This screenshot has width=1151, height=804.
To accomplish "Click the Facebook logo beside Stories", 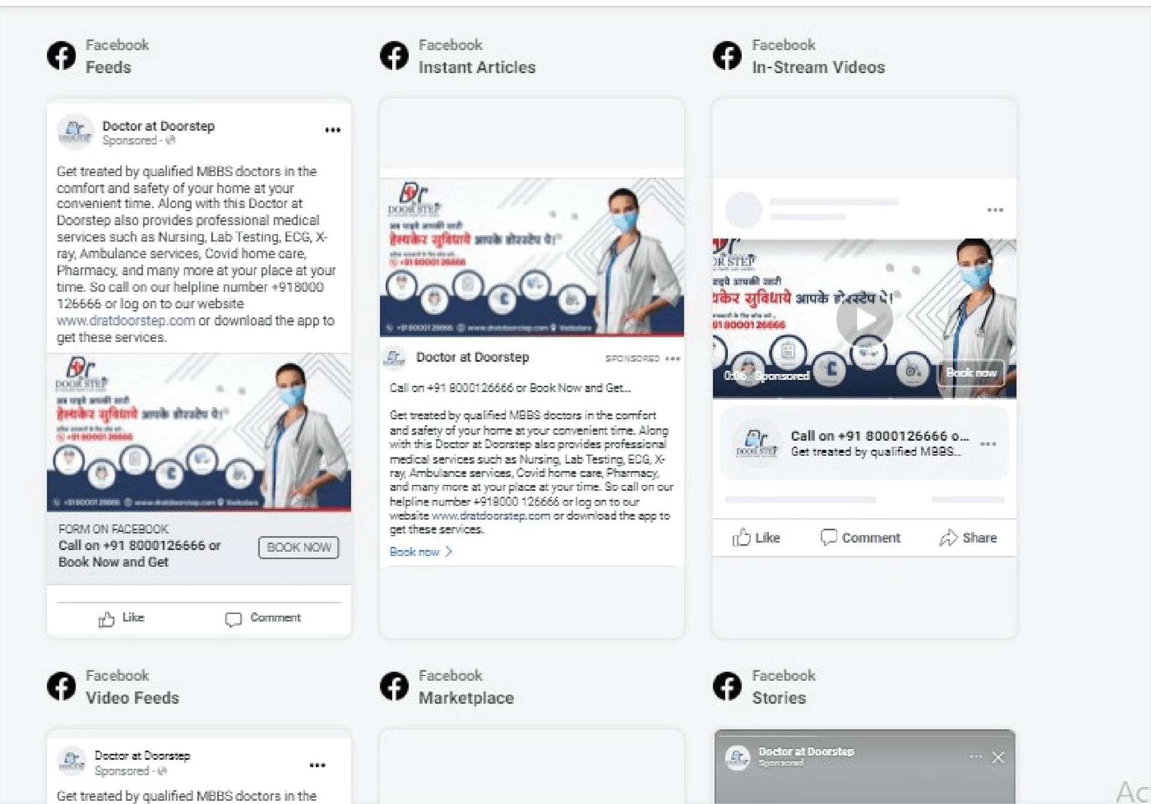I will pyautogui.click(x=727, y=686).
